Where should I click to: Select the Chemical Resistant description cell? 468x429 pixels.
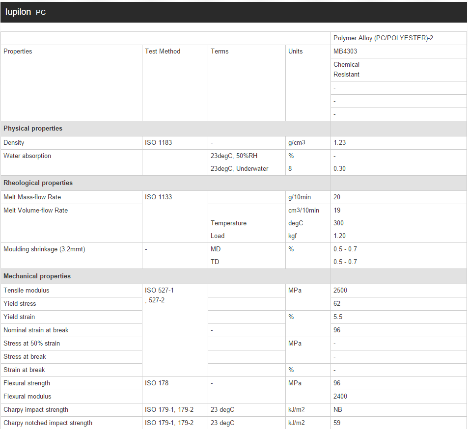point(347,69)
